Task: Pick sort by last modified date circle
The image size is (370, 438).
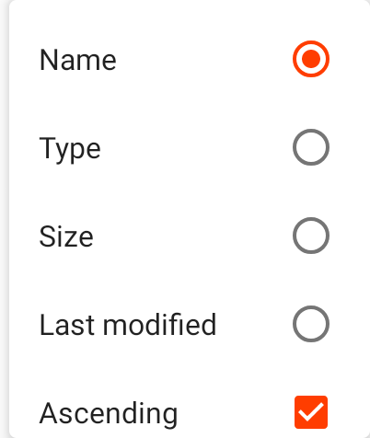Action: tap(311, 324)
